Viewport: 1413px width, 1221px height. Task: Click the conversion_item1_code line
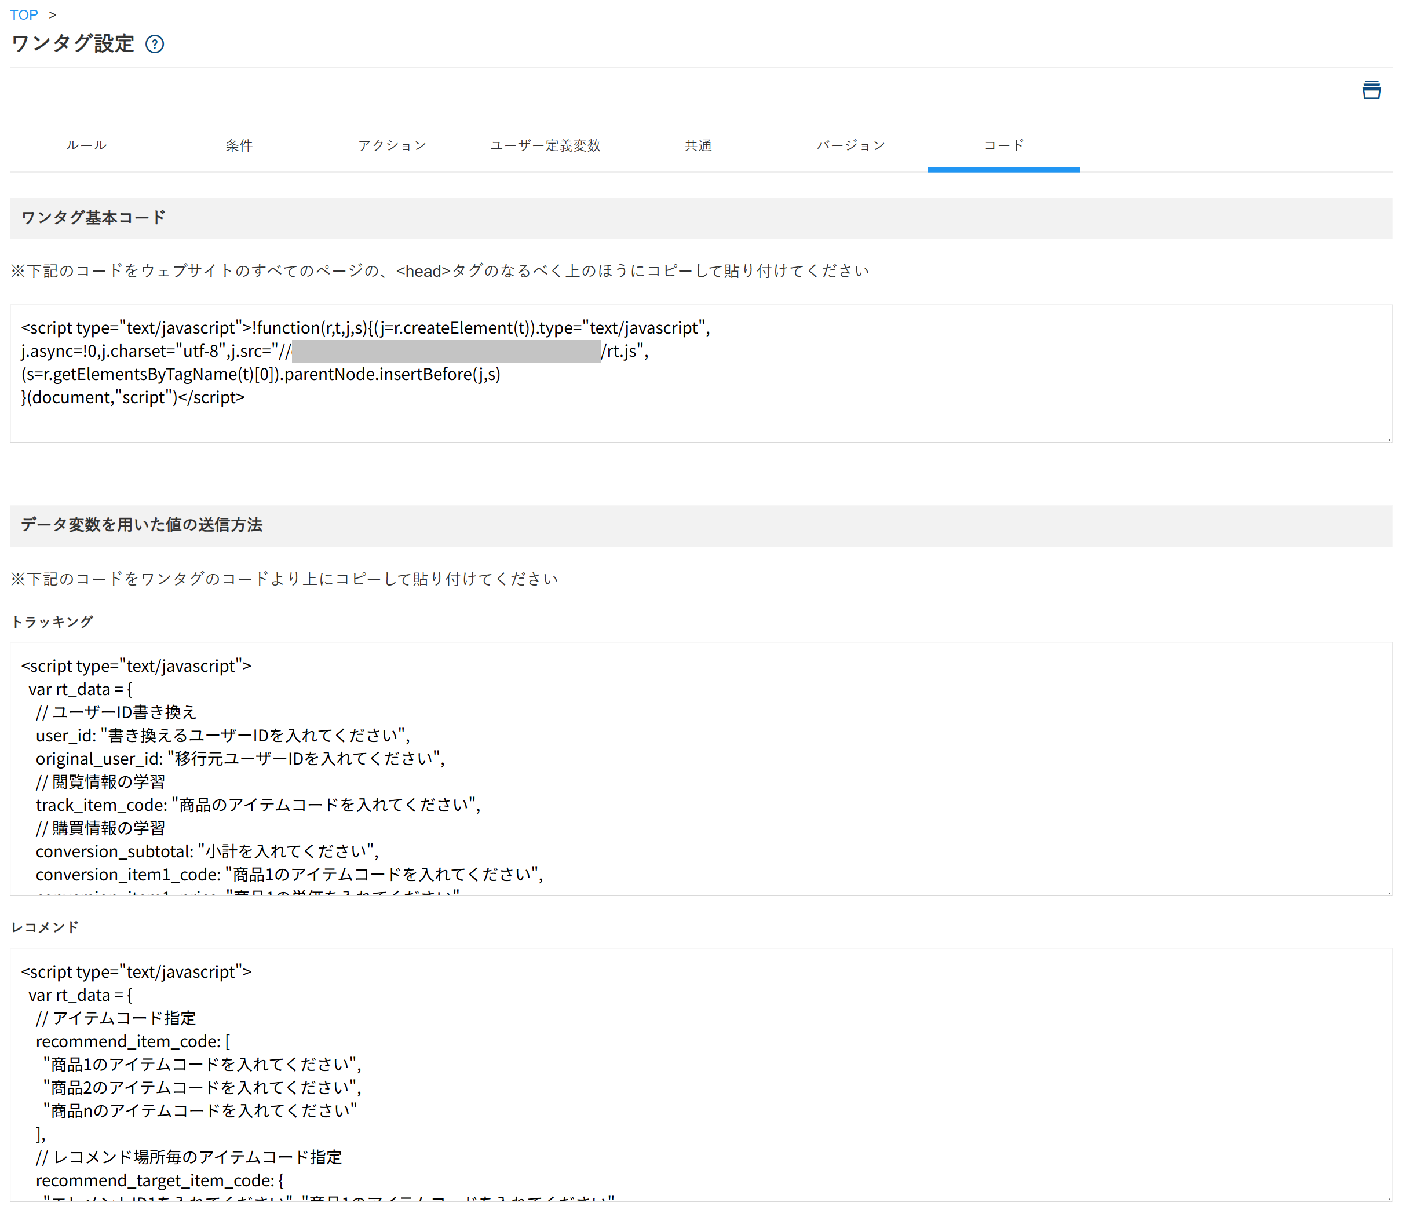click(290, 875)
